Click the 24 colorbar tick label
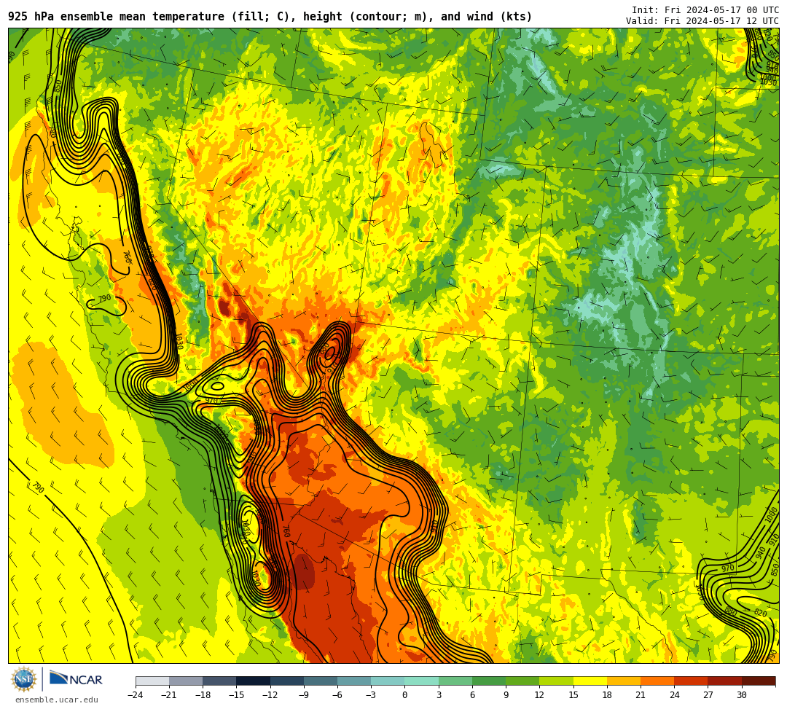The height and width of the screenshot is (709, 787). (x=674, y=695)
